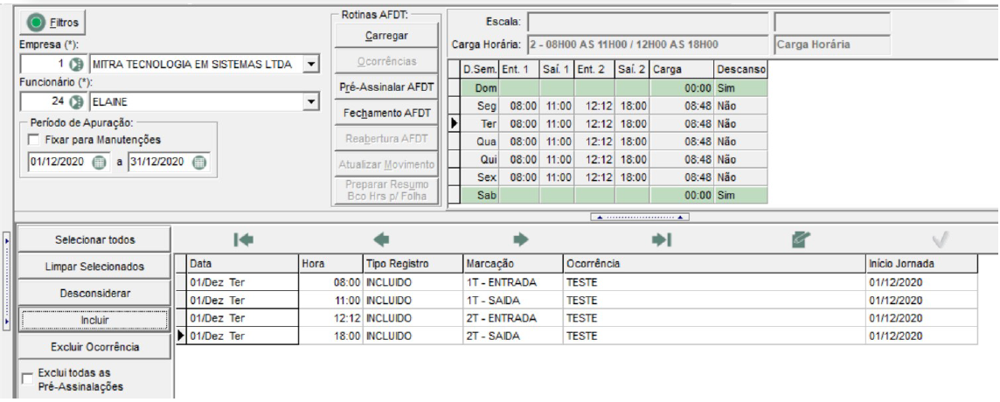The height and width of the screenshot is (402, 1000).
Task: Collapse the top panel using splitter handle
Action: [640, 217]
